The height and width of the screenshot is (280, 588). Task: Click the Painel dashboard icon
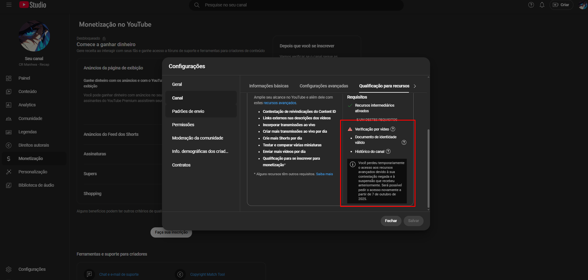[x=9, y=78]
